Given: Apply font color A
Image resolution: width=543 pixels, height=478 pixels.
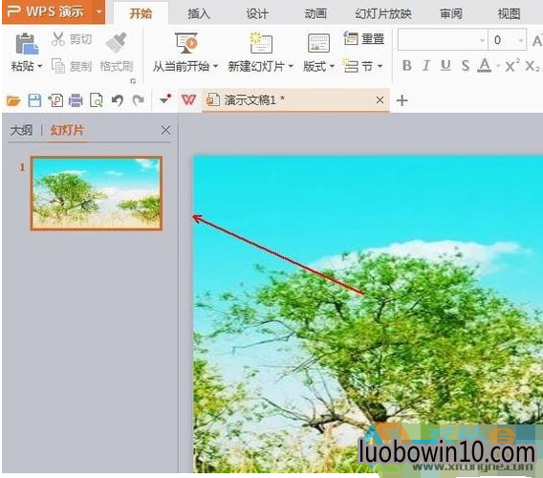Looking at the screenshot, I should point(484,65).
